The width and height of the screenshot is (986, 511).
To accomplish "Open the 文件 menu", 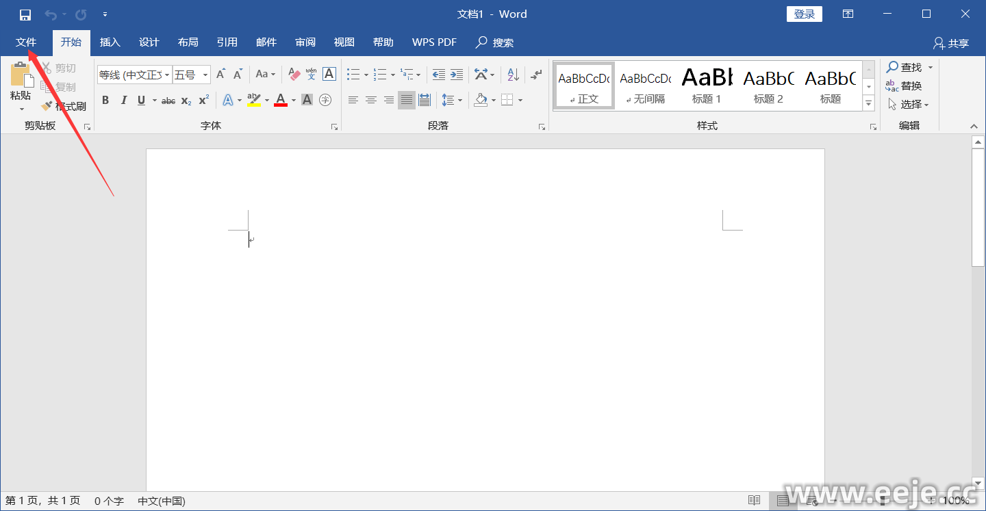I will click(x=26, y=42).
